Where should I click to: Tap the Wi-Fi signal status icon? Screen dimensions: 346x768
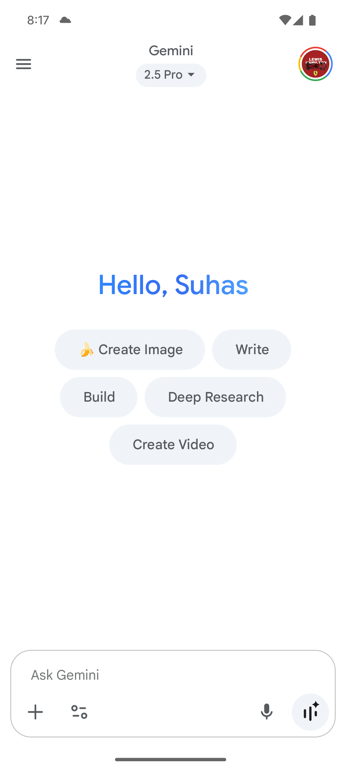[x=285, y=20]
